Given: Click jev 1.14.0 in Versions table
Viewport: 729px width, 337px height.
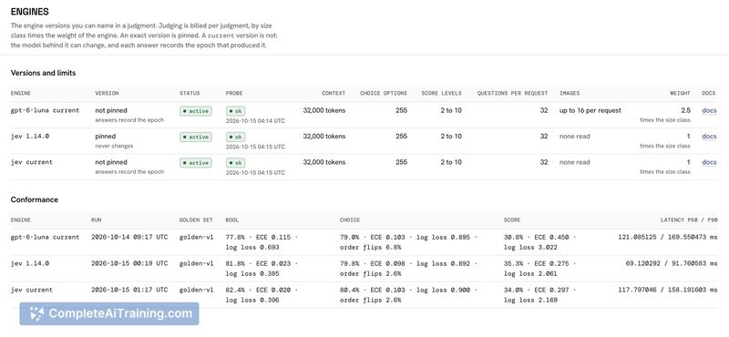Looking at the screenshot, I should 30,137.
